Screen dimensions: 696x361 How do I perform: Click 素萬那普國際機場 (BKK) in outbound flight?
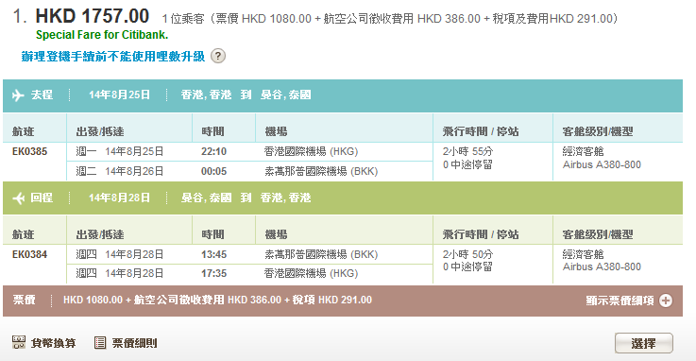[x=321, y=171]
